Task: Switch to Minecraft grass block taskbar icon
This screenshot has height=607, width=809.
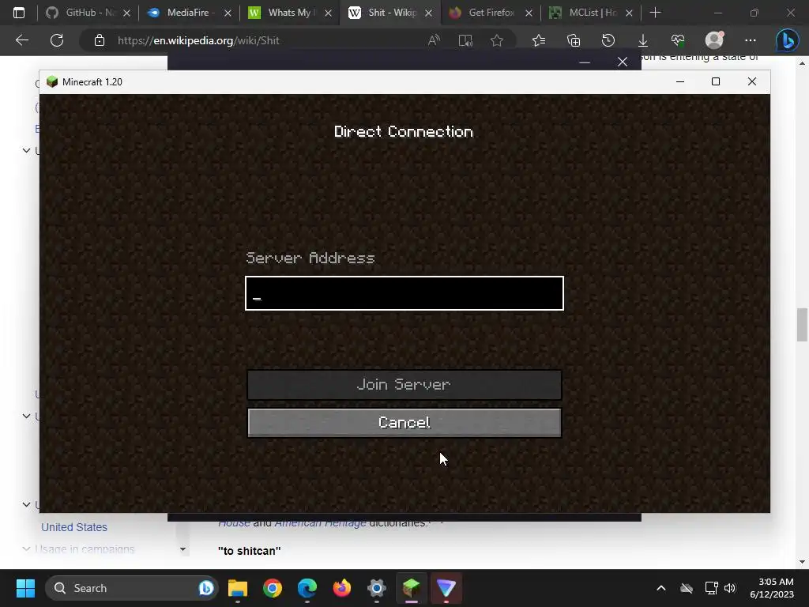Action: coord(411,588)
